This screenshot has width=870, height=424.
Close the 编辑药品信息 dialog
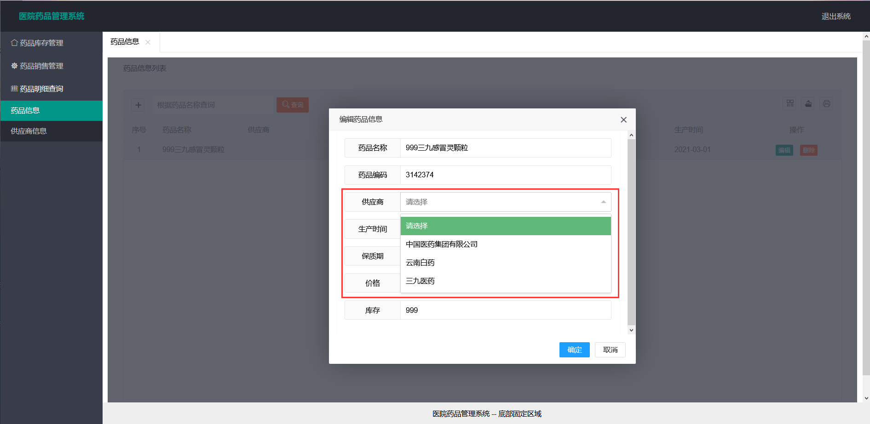coord(623,119)
